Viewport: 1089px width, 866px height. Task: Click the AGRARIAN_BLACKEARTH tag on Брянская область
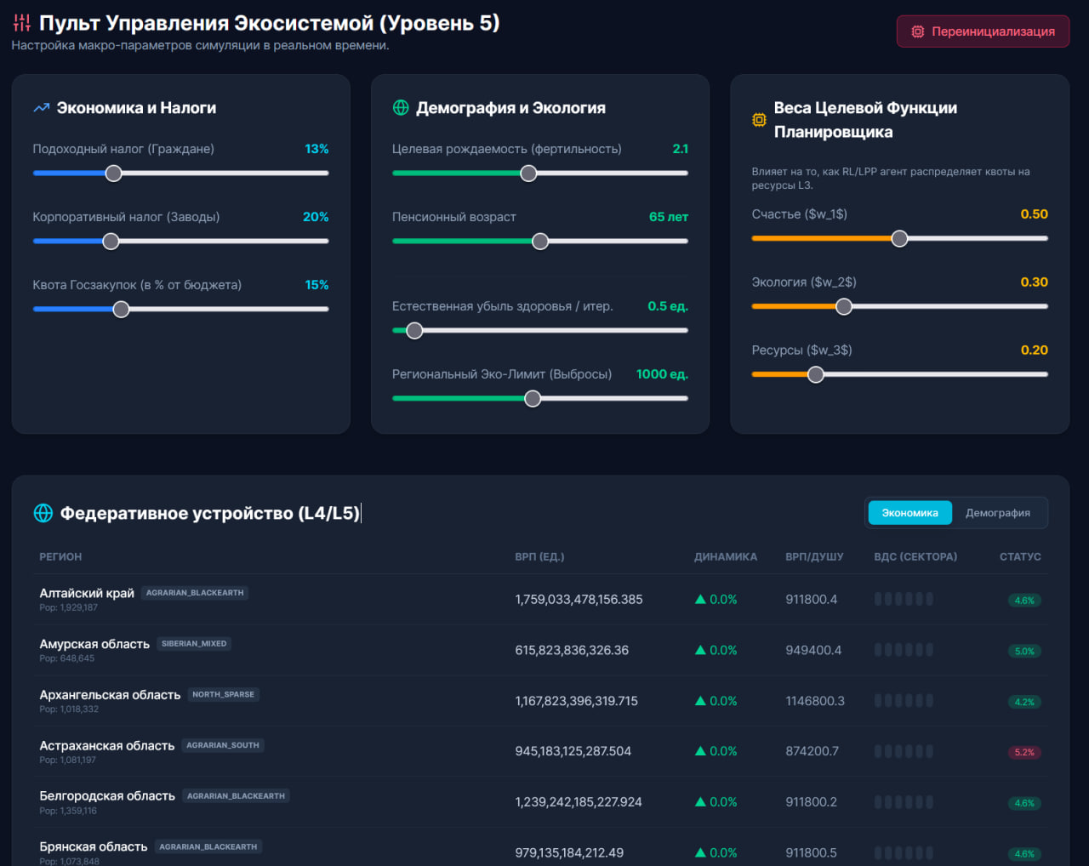208,846
